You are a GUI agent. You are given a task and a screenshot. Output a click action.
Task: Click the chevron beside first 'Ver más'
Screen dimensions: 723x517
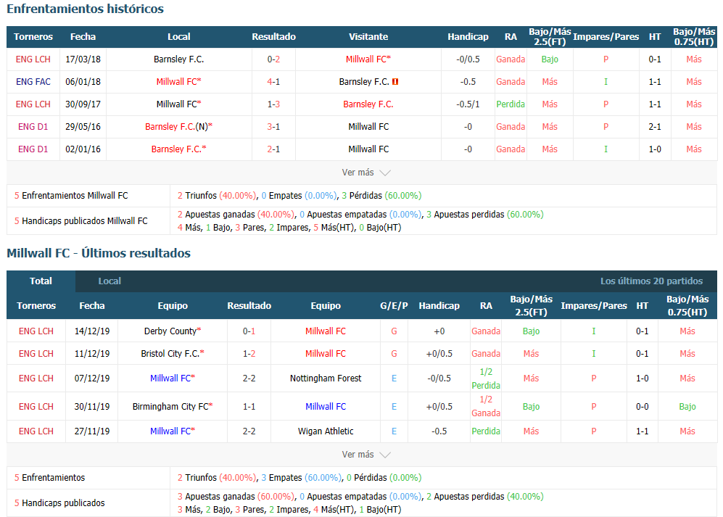pyautogui.click(x=385, y=173)
